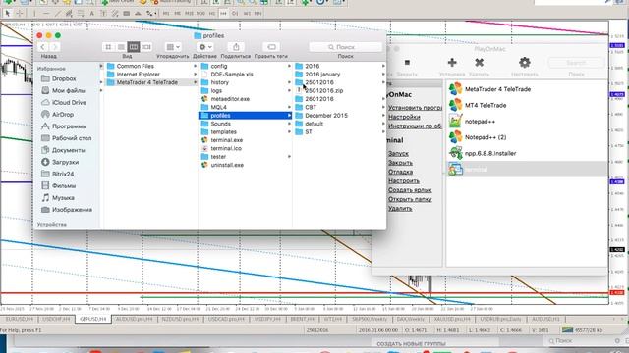Click the PlayOnMac Install plus icon
629x353 pixels.
pyautogui.click(x=452, y=63)
